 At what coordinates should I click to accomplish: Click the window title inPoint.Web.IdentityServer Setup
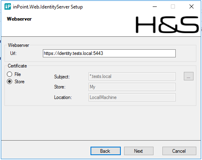point(48,7)
